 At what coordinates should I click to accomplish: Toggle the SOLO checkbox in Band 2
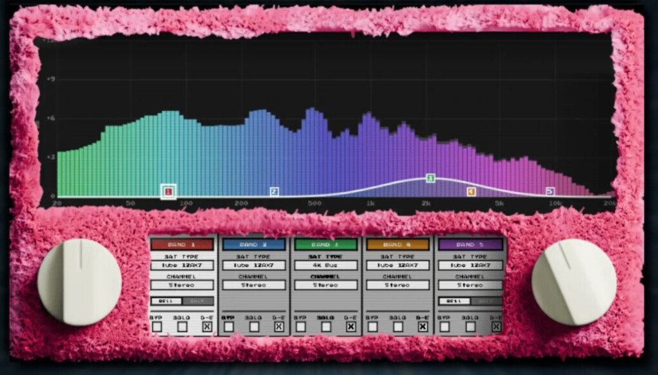(x=254, y=327)
